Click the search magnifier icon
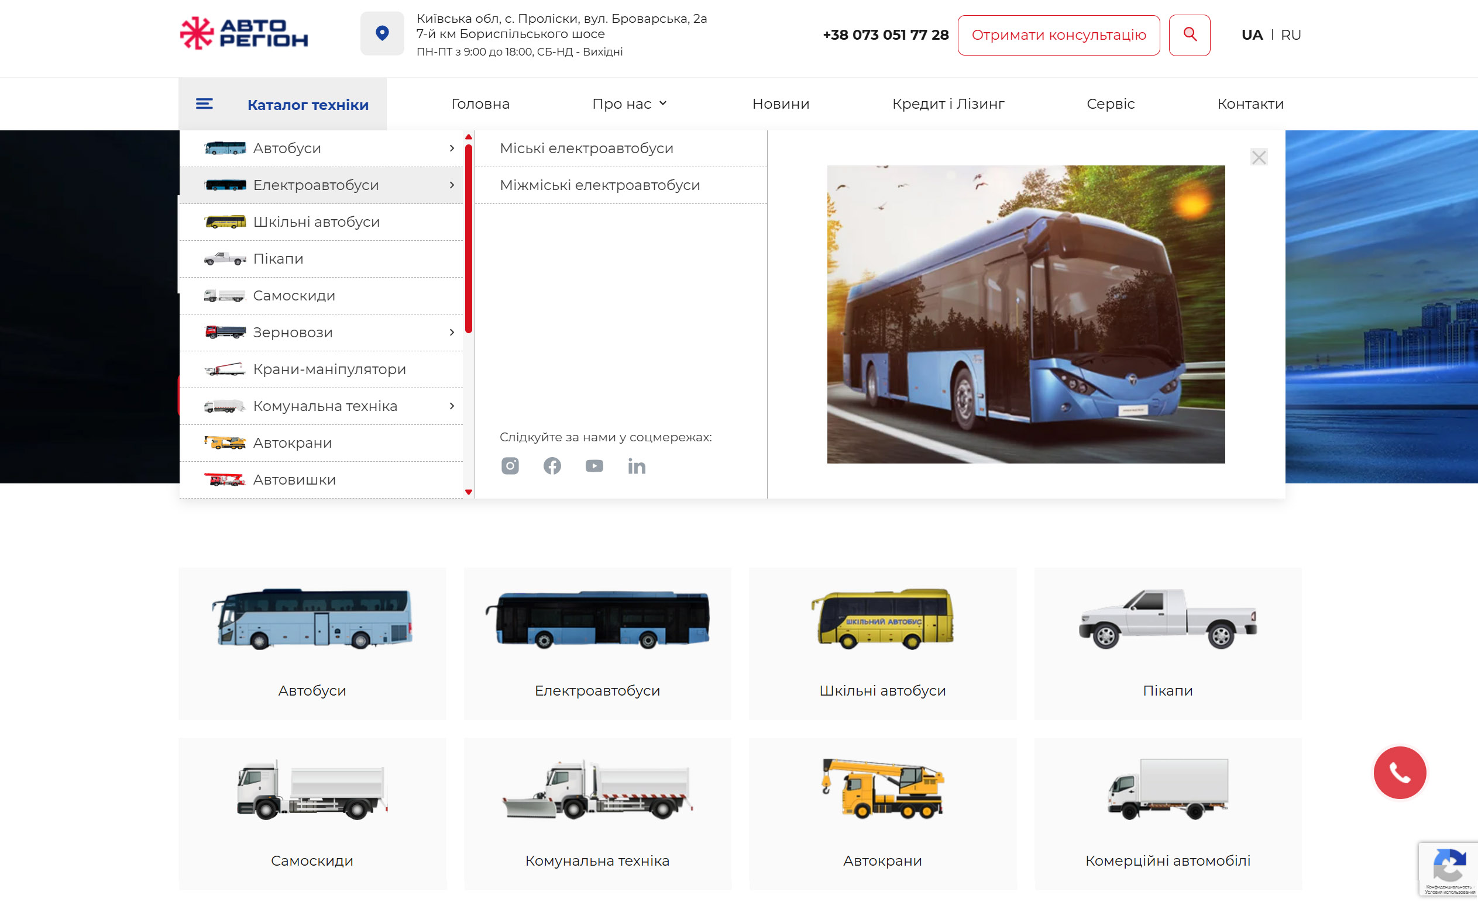The width and height of the screenshot is (1478, 906). (1189, 34)
